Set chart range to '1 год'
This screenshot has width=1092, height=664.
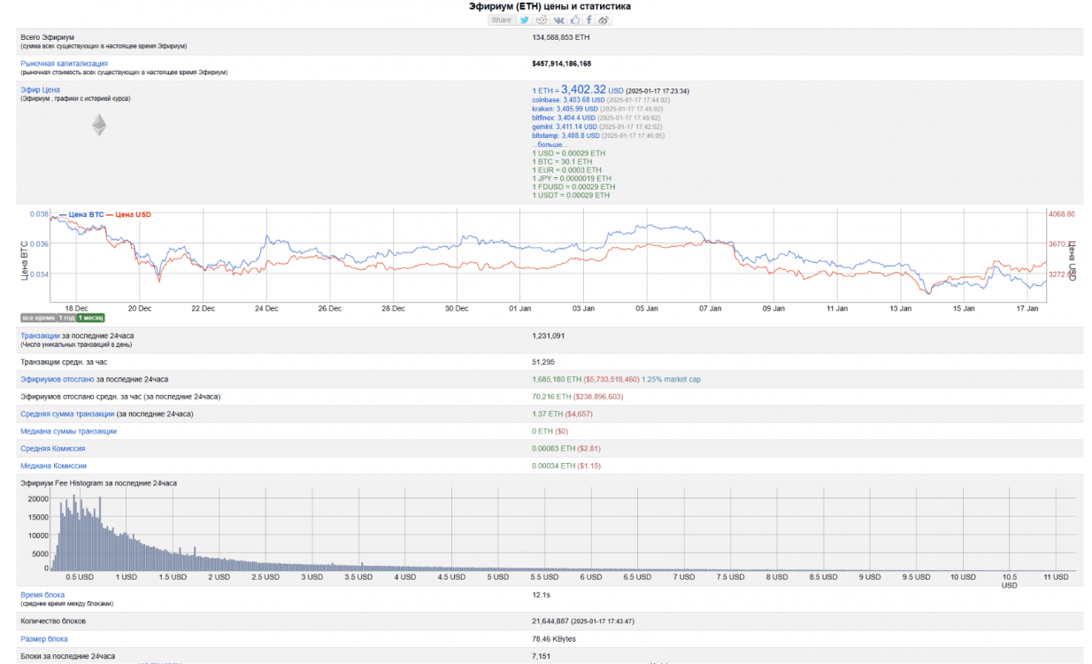click(x=66, y=317)
